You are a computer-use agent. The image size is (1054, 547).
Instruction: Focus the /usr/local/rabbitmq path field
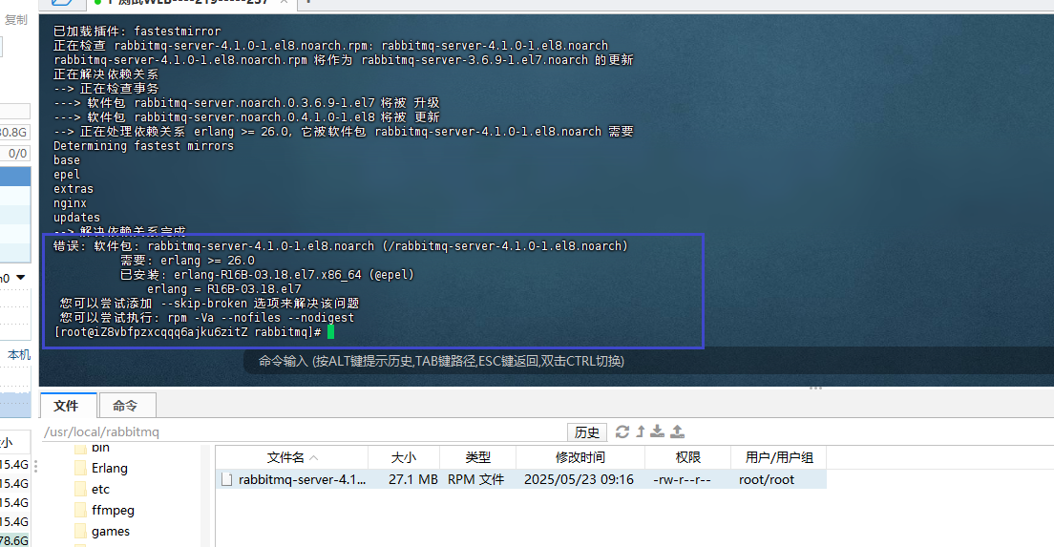(303, 432)
